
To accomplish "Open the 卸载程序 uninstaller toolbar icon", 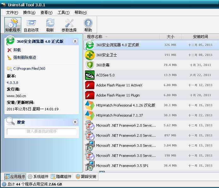I will pyautogui.click(x=13, y=25).
